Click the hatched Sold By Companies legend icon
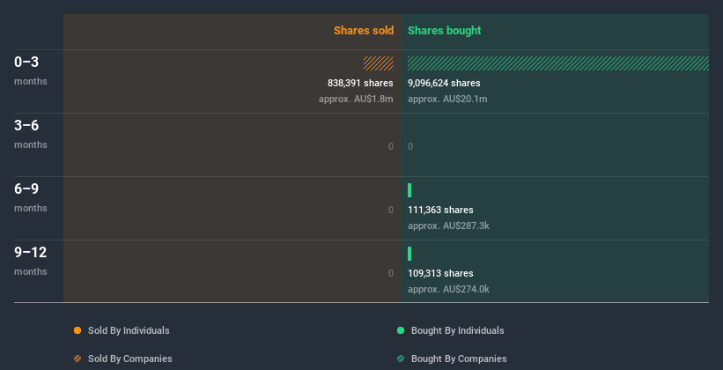The width and height of the screenshot is (723, 370). 77,359
